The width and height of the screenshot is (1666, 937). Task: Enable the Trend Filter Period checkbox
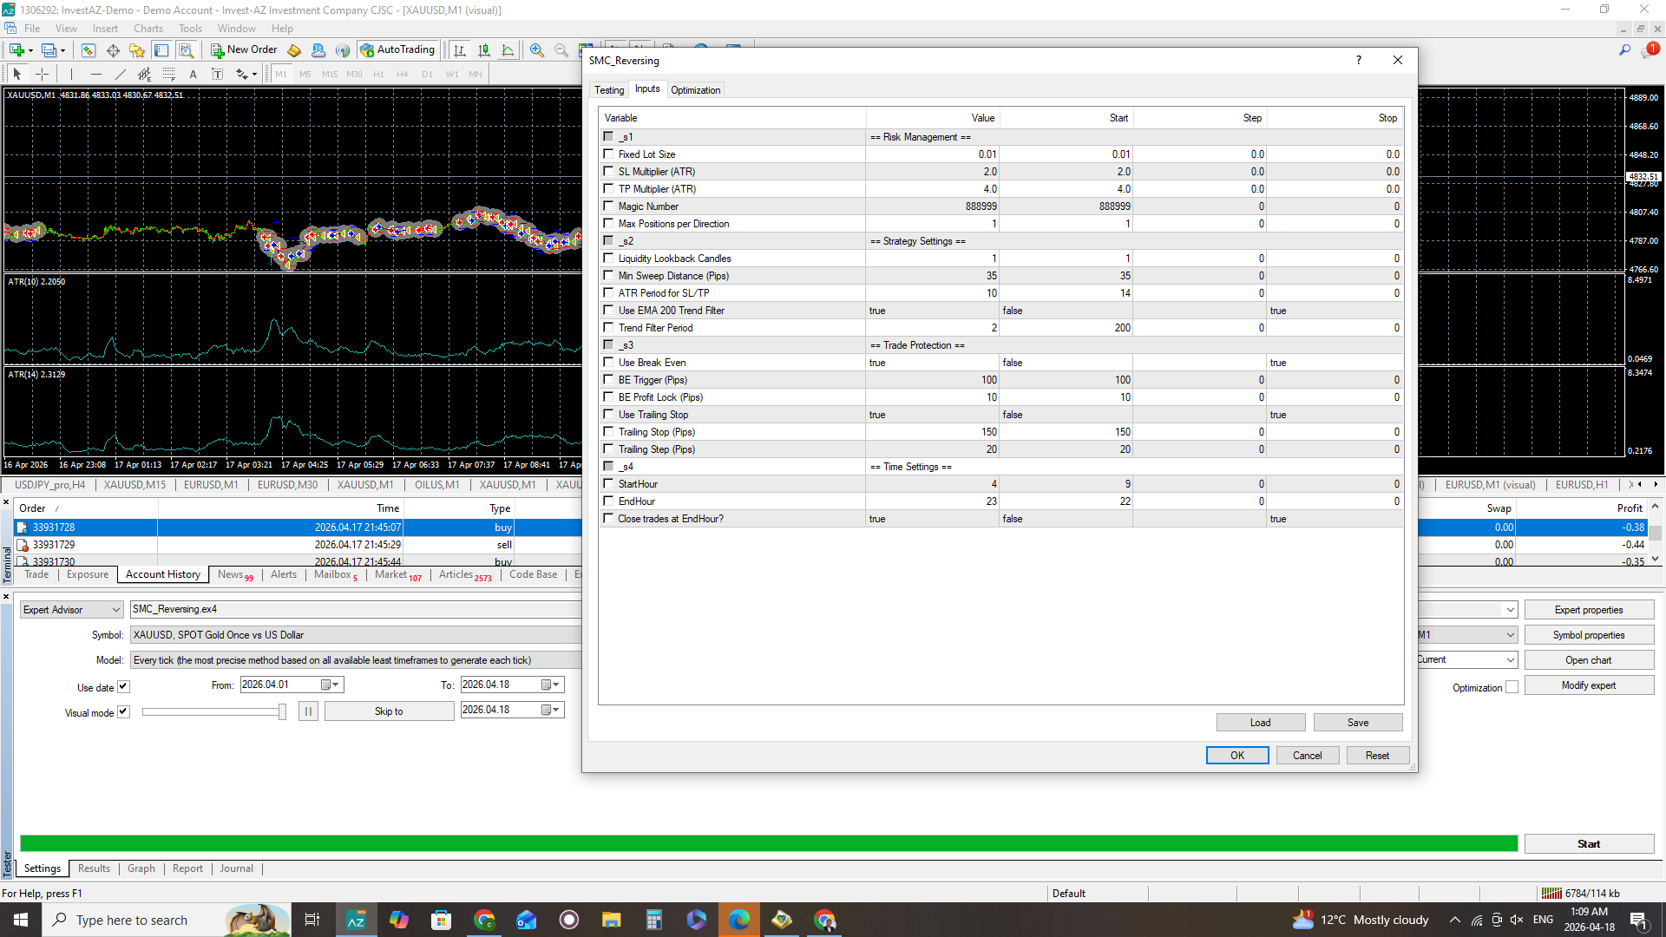(608, 328)
